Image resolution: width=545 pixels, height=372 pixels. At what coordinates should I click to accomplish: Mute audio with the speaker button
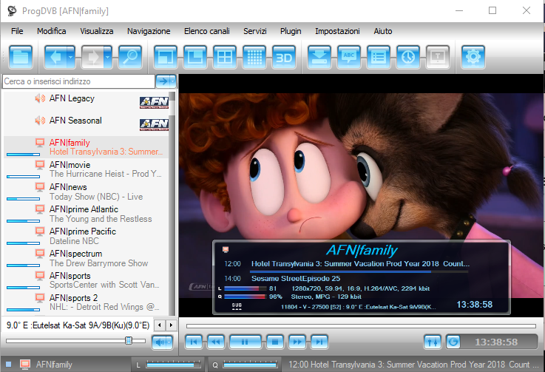tap(160, 342)
